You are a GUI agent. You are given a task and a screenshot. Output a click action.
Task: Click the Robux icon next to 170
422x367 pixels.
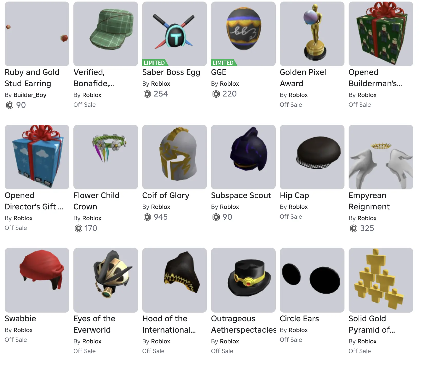pyautogui.click(x=79, y=228)
